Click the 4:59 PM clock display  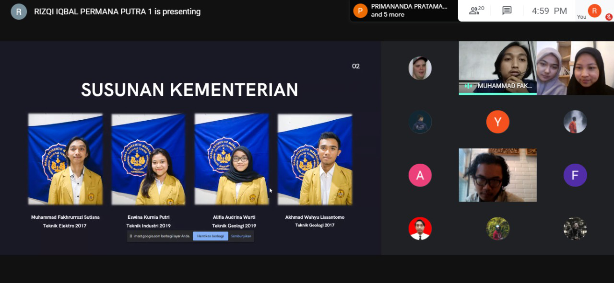[549, 11]
